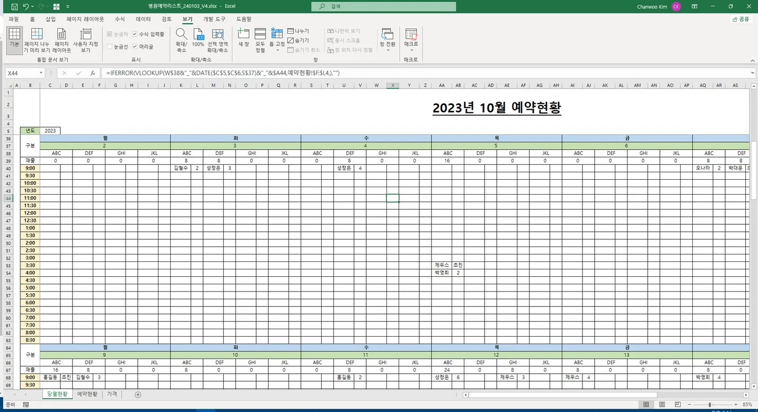The width and height of the screenshot is (758, 412).
Task: Set zoom to 100% with ribbon icon
Action: (x=198, y=38)
